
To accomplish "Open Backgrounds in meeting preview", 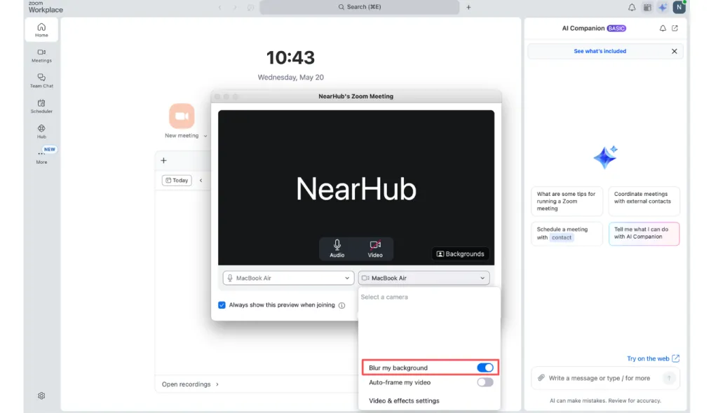I will click(x=460, y=254).
